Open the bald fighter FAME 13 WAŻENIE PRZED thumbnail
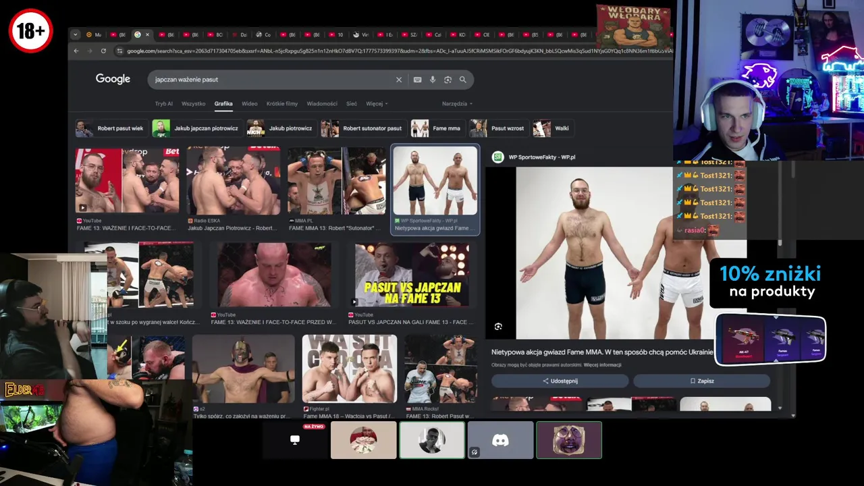 click(274, 275)
